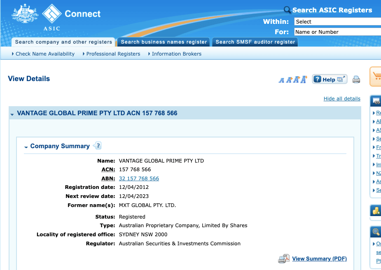This screenshot has height=270, width=381.
Task: Click the Search ASIC Registers magnifier icon
Action: pos(287,10)
